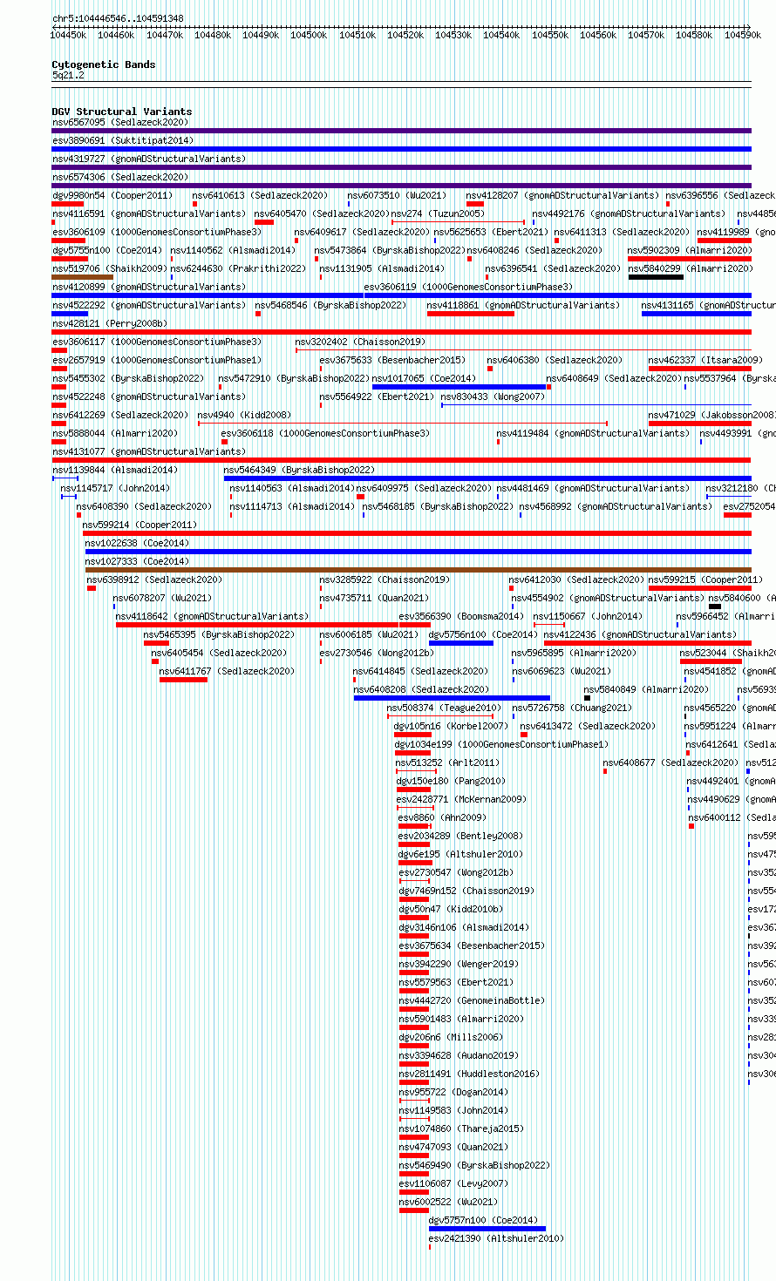Open variant dgv206n6 (Mills2006)
Image resolution: width=776 pixels, height=1281 pixels.
[451, 1038]
